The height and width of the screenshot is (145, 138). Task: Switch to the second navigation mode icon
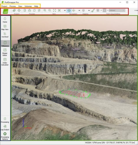[74, 10]
